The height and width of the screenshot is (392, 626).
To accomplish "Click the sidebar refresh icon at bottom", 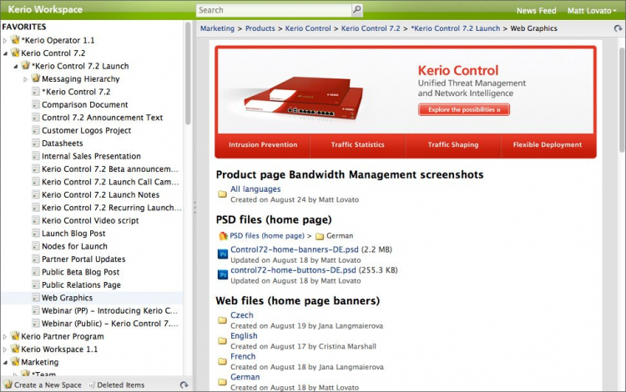I will [184, 384].
